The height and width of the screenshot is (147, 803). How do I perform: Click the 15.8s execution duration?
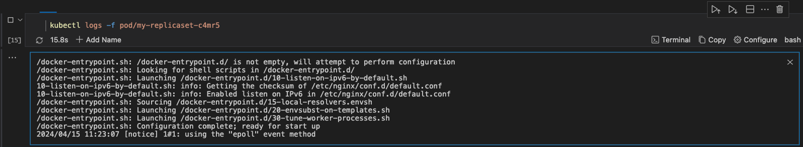coord(59,40)
